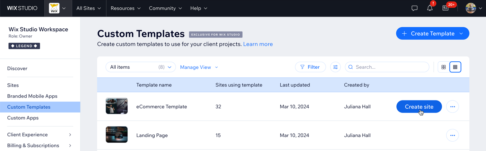
Task: Open the customize columns settings icon
Action: click(335, 67)
